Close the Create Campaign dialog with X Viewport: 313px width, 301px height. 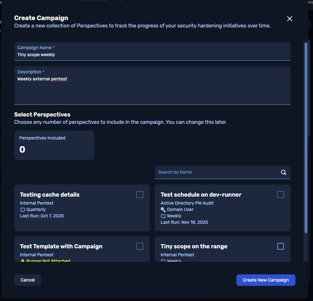pyautogui.click(x=289, y=19)
